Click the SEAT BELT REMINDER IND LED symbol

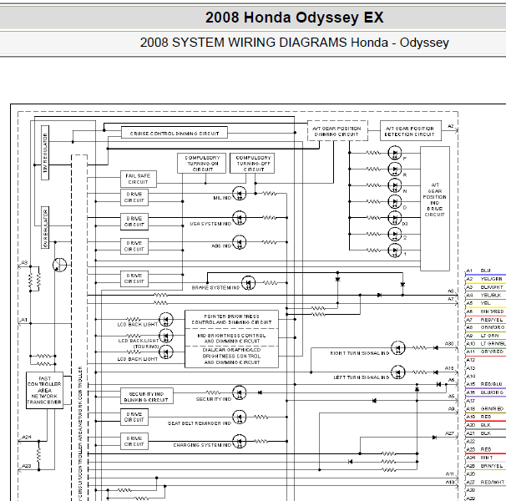coord(239,417)
